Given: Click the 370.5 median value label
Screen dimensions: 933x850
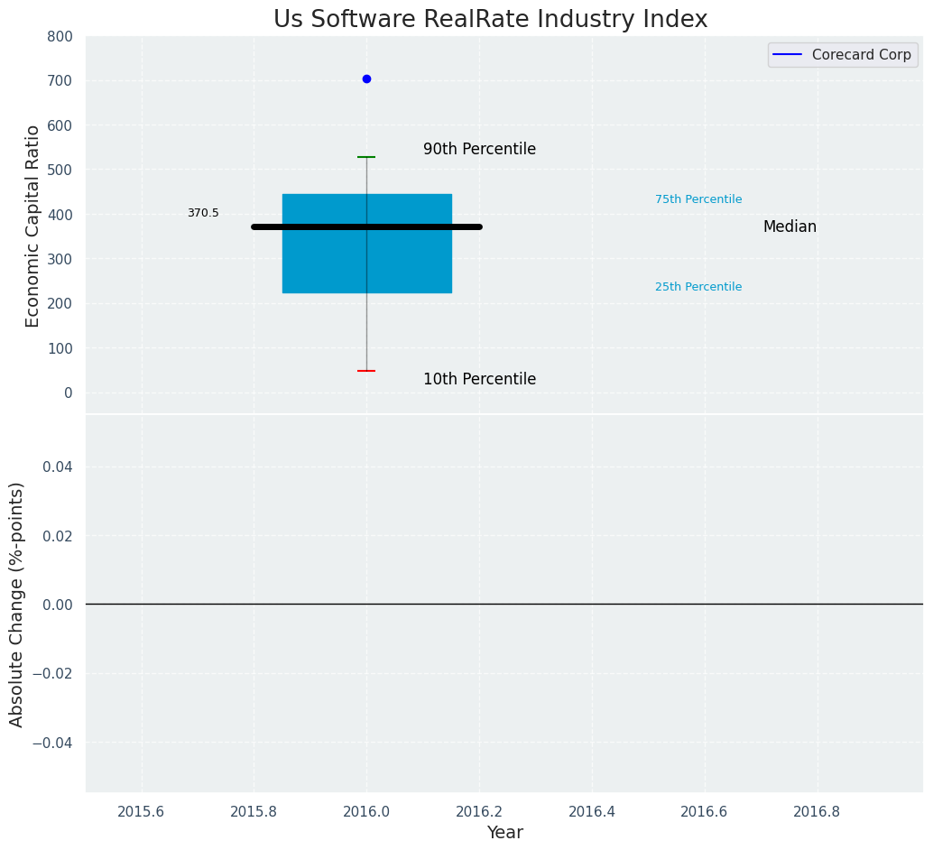Looking at the screenshot, I should pos(203,214).
